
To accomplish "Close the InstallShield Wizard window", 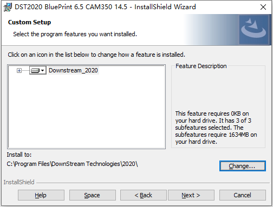I will (263, 7).
